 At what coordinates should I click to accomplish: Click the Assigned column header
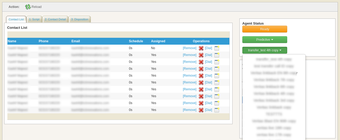[158, 41]
